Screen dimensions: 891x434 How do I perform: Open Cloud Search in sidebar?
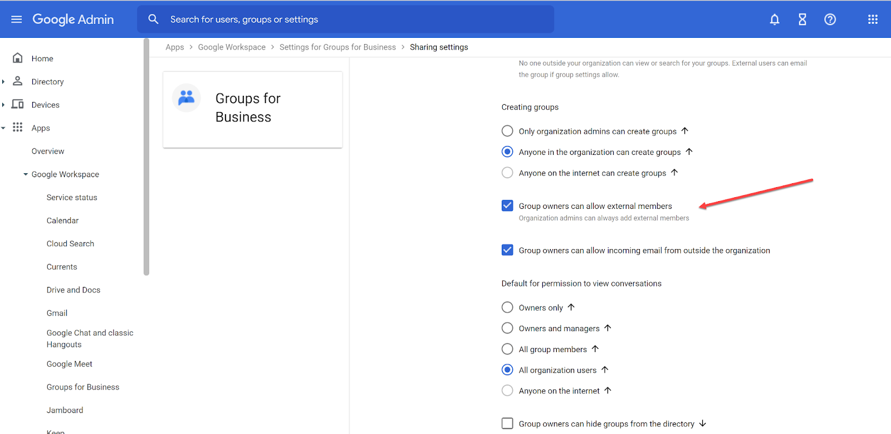(70, 243)
